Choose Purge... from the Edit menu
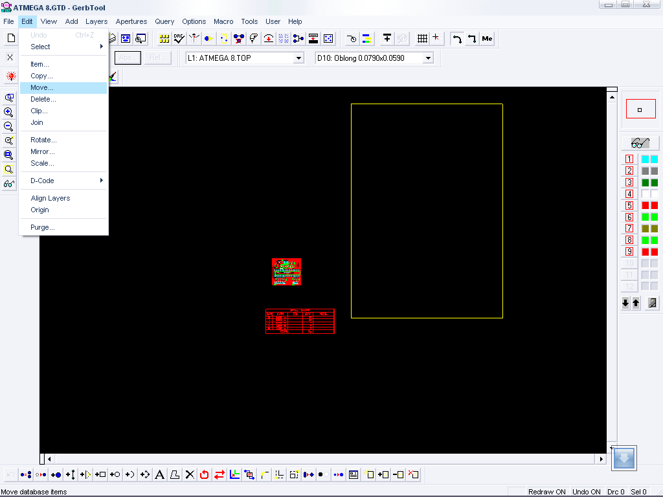Screen dimensions: 663x497 click(x=63, y=227)
